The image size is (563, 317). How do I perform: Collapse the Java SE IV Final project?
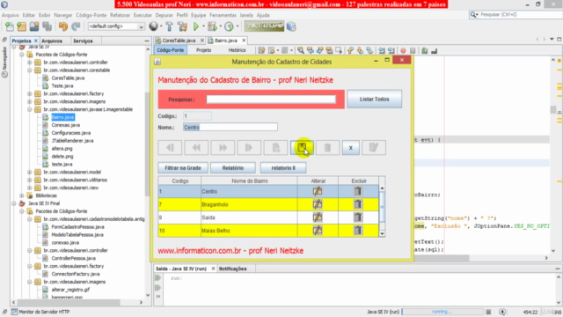click(14, 203)
